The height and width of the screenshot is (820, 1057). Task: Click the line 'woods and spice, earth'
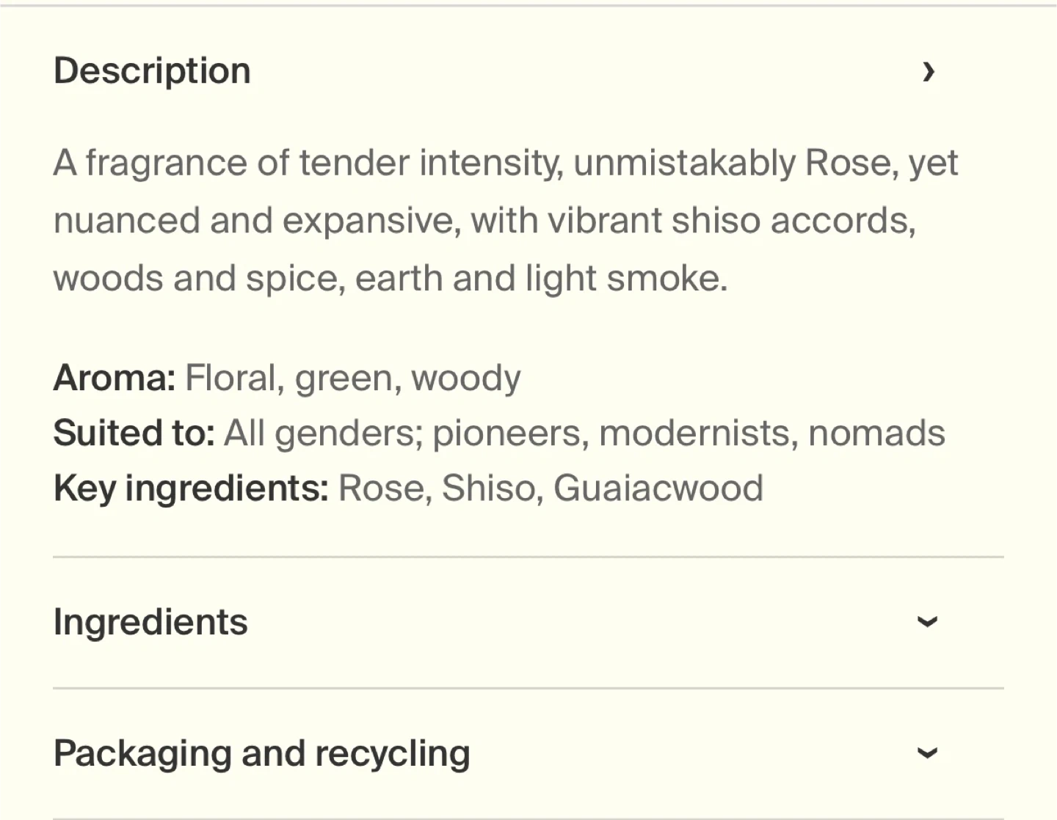pyautogui.click(x=390, y=278)
